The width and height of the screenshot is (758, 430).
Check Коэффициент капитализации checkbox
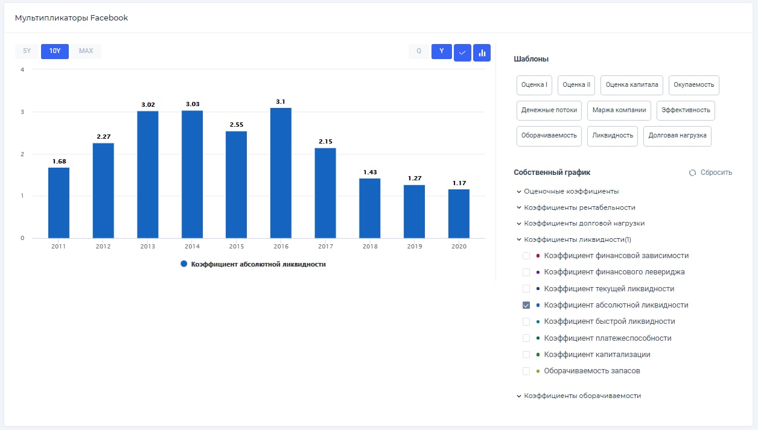pos(526,355)
